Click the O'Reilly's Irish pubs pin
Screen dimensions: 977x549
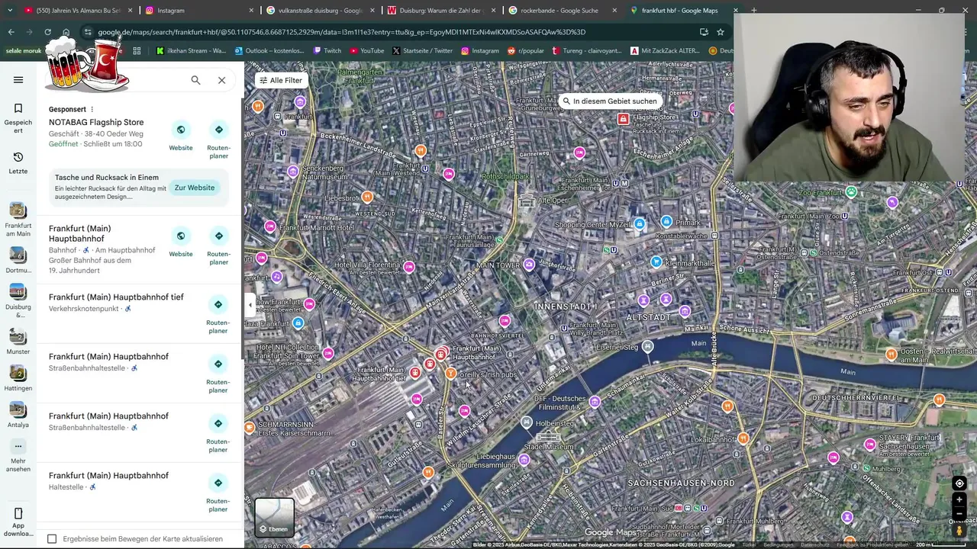(x=450, y=374)
